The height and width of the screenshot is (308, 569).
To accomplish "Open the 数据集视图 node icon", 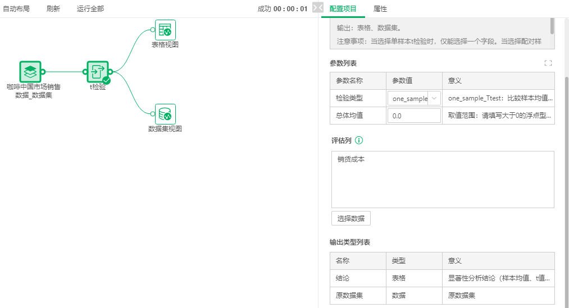I will pyautogui.click(x=165, y=114).
